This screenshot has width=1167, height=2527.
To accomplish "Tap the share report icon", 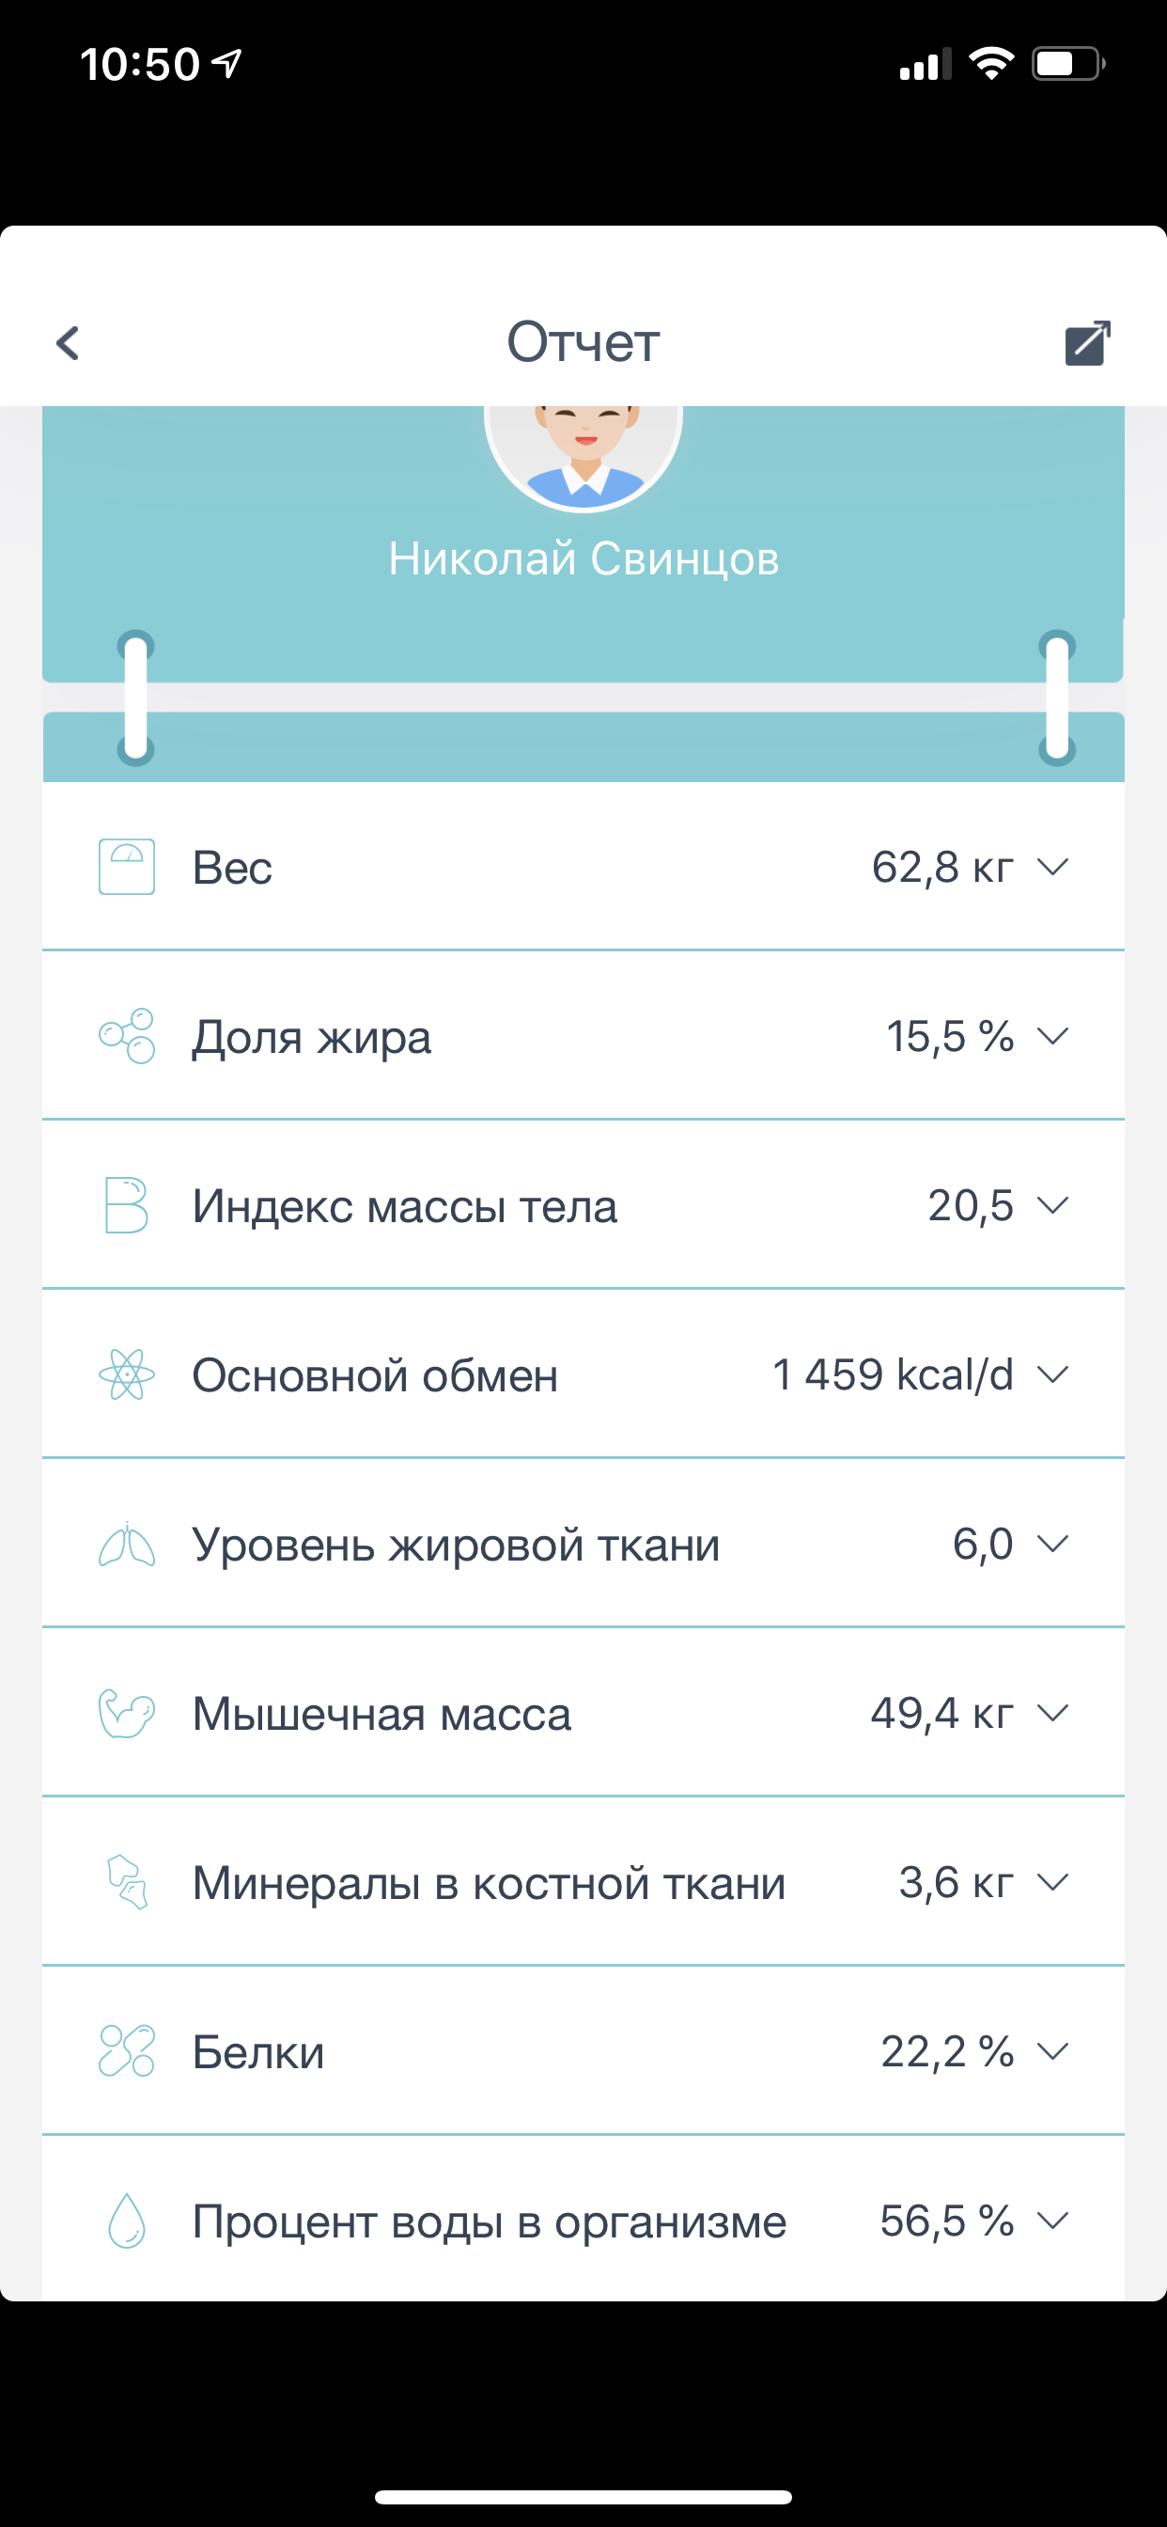I will tap(1087, 343).
